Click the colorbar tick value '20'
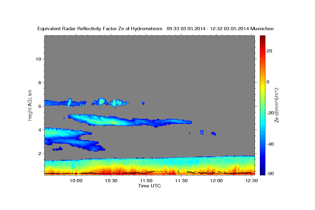Screen dimensions: 315x210 (270, 51)
